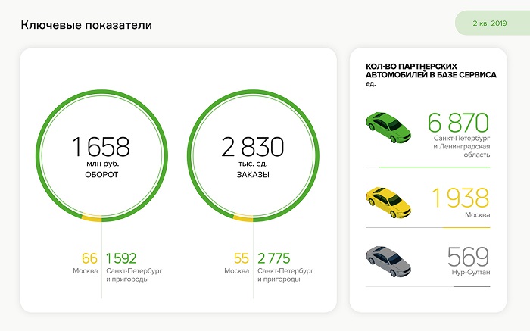Click the 2 830 тыс. ед. orders value
The image size is (530, 331).
(253, 147)
